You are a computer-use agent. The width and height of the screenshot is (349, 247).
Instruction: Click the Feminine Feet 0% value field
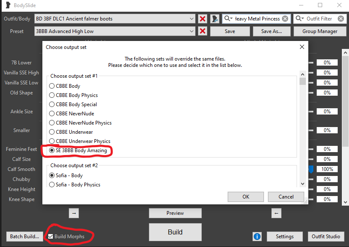tap(327, 149)
